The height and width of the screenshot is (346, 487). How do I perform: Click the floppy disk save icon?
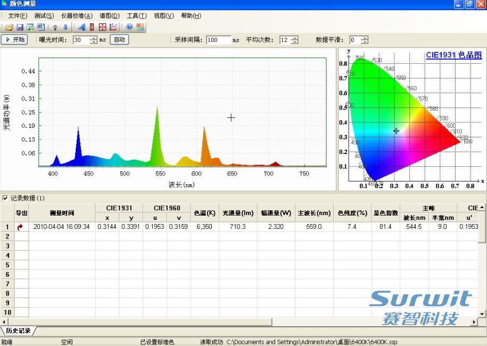pos(20,27)
